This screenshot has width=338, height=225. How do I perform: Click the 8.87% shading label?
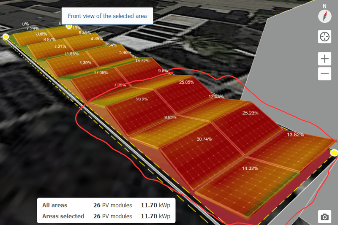[49, 40]
